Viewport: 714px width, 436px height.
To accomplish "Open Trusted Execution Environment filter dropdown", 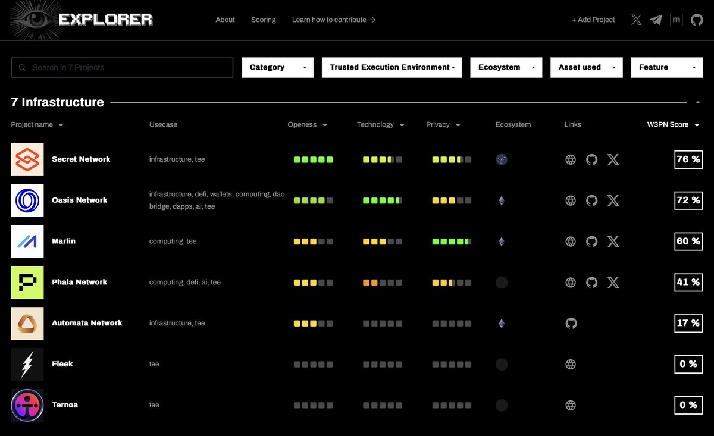I will tap(393, 67).
